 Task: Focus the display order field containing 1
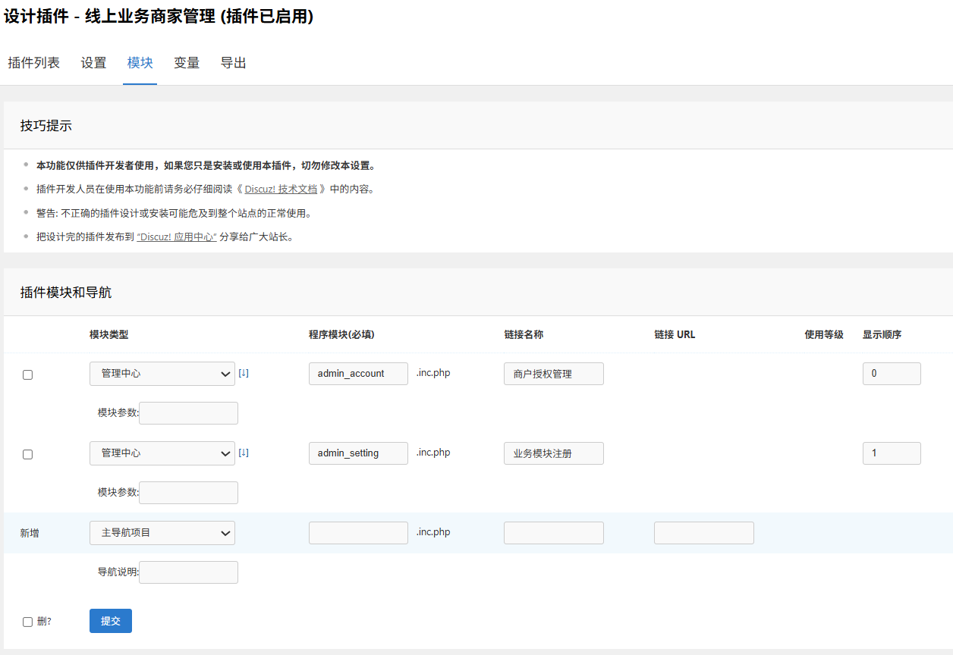pyautogui.click(x=891, y=453)
